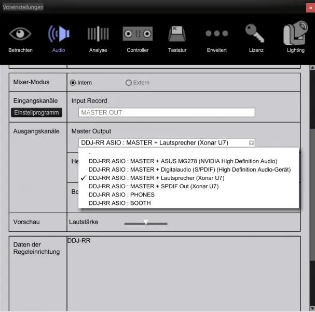The height and width of the screenshot is (312, 315).
Task: Collapse the Master Output dropdown arrow
Action: [251, 143]
